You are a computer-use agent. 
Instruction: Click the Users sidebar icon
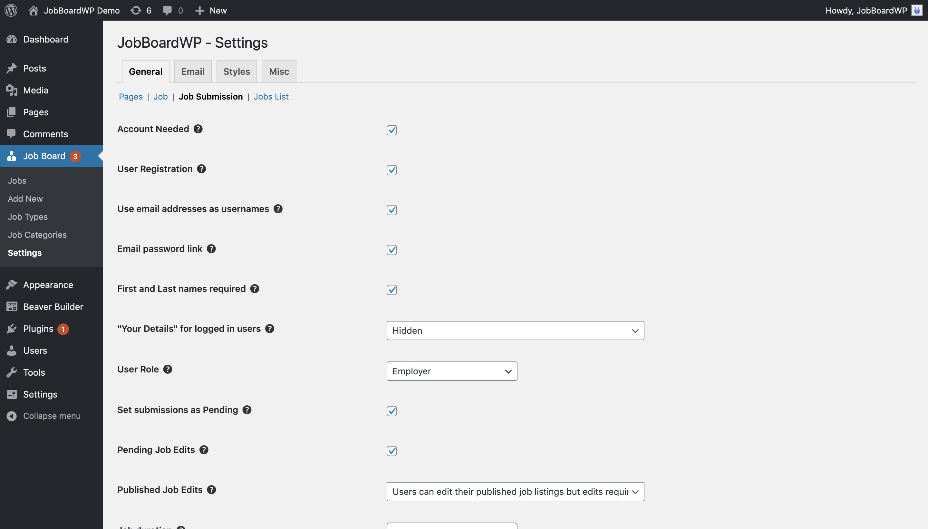coord(11,350)
